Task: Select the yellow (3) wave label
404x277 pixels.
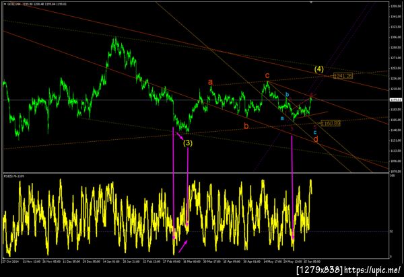Action: point(188,143)
